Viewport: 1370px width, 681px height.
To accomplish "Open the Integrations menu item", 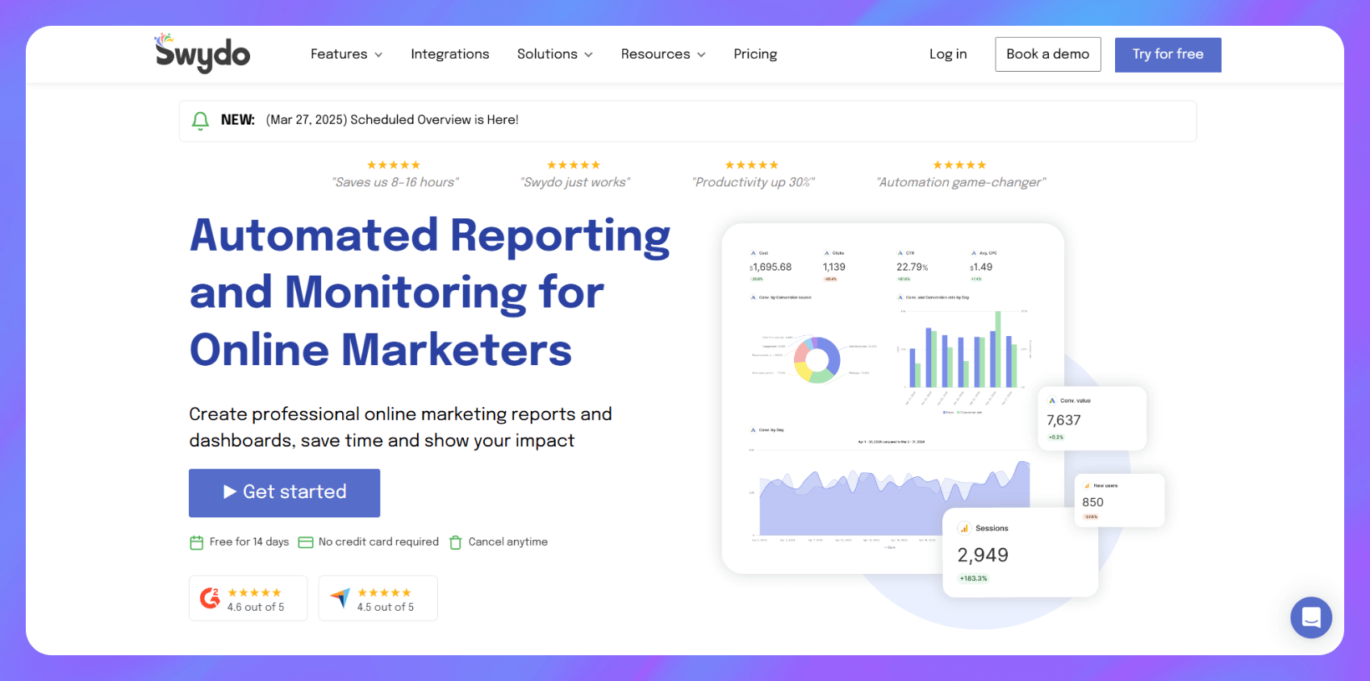I will (x=449, y=54).
